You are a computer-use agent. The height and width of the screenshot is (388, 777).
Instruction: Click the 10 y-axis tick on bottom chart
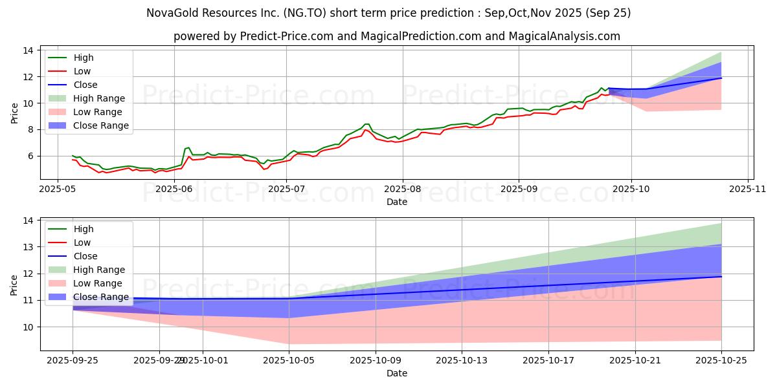coord(27,327)
